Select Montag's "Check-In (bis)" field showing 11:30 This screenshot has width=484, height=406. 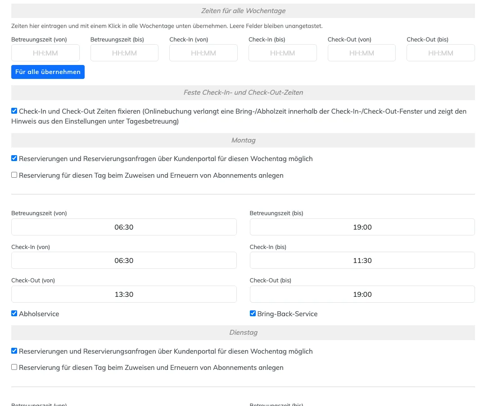(362, 260)
